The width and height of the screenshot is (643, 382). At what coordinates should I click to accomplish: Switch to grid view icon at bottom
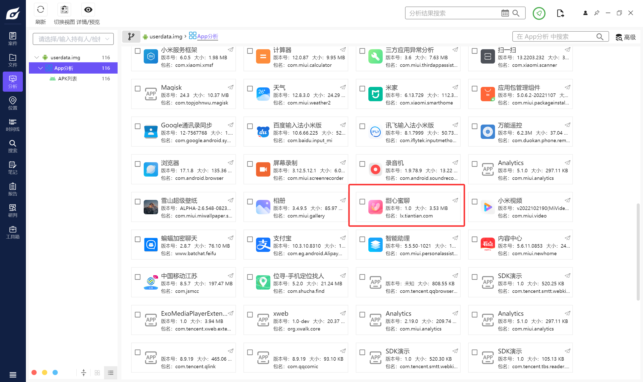click(97, 372)
